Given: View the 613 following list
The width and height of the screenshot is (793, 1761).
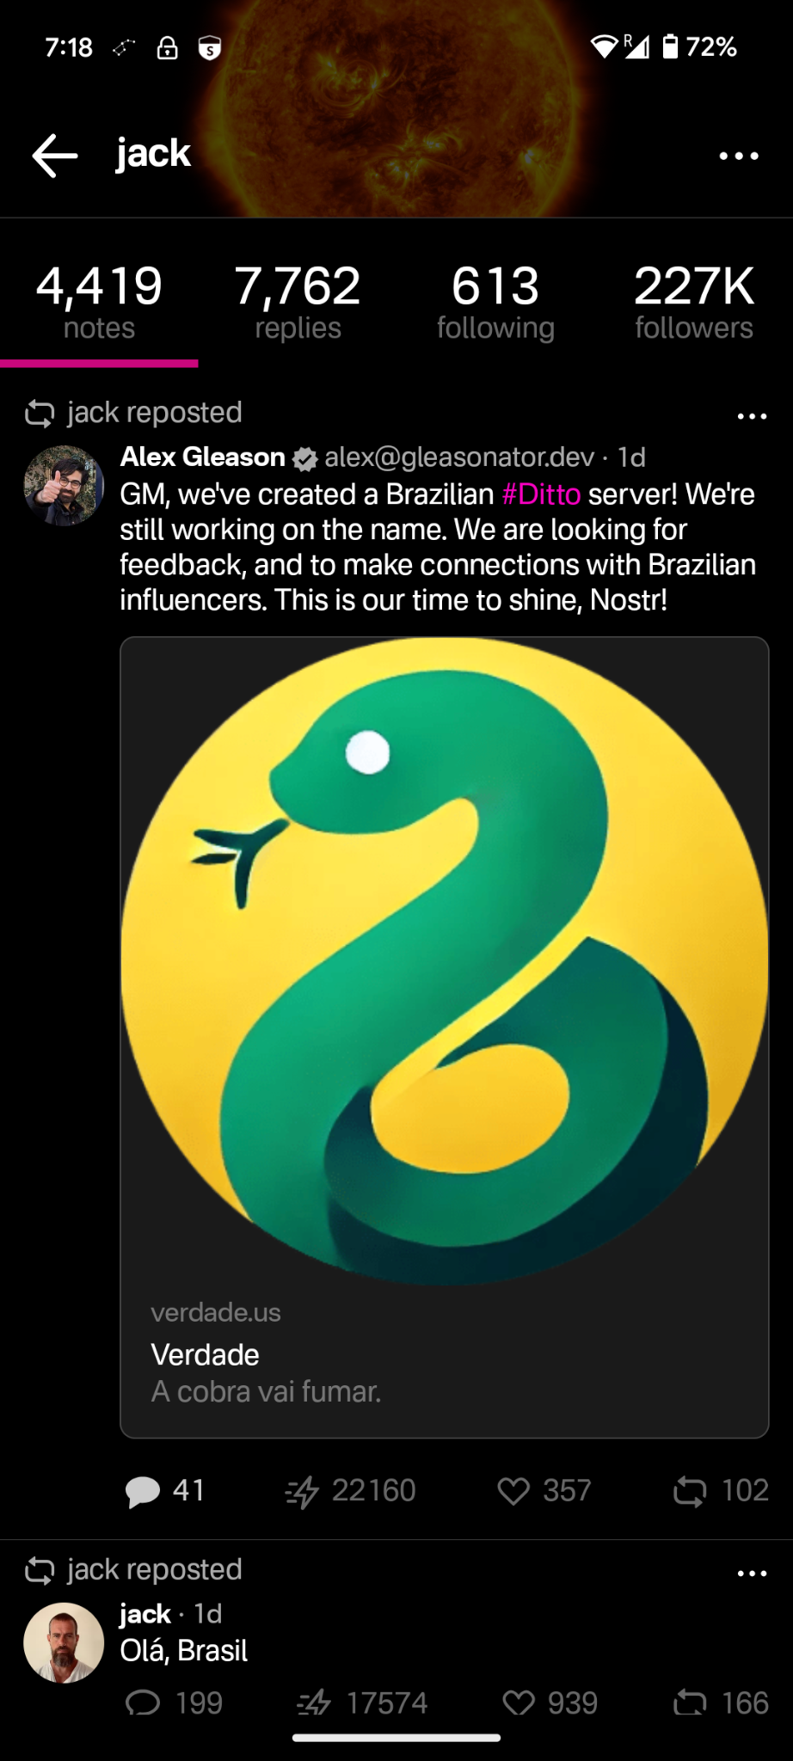Looking at the screenshot, I should (x=495, y=303).
